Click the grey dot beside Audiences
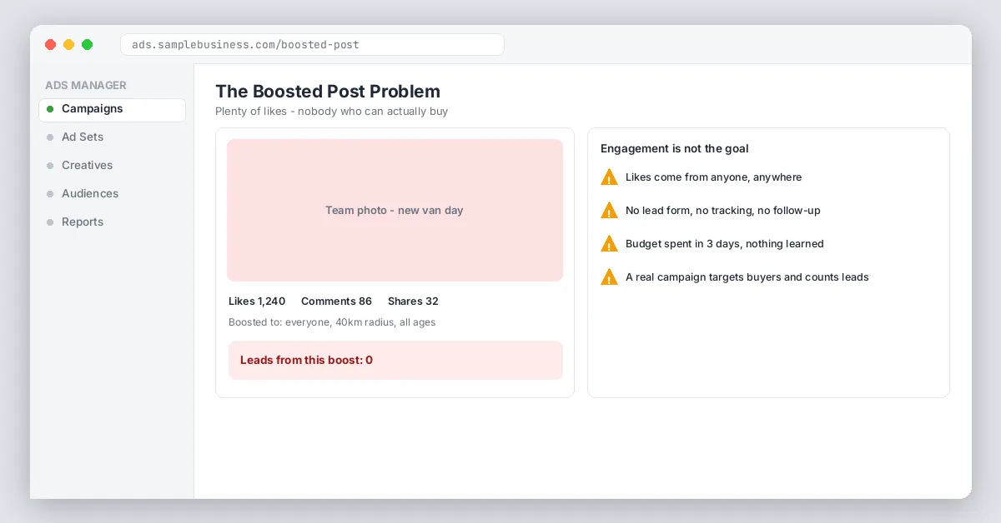 click(x=50, y=194)
